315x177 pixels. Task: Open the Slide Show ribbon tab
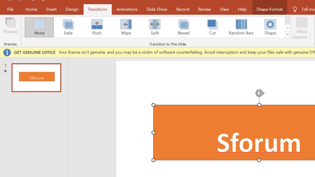click(157, 9)
